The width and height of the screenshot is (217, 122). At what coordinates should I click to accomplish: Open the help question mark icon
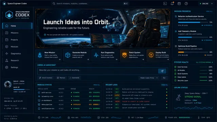pyautogui.click(x=186, y=4)
